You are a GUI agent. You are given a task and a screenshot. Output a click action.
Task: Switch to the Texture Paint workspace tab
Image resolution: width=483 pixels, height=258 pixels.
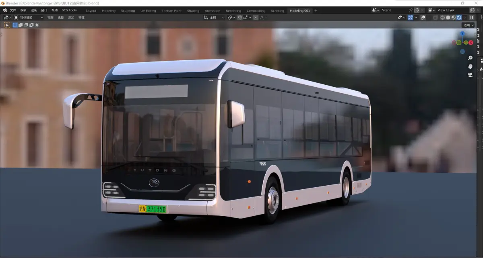point(172,11)
